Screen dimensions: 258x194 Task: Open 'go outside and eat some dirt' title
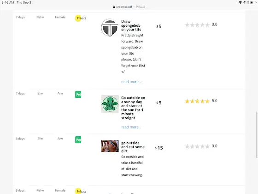(x=133, y=147)
